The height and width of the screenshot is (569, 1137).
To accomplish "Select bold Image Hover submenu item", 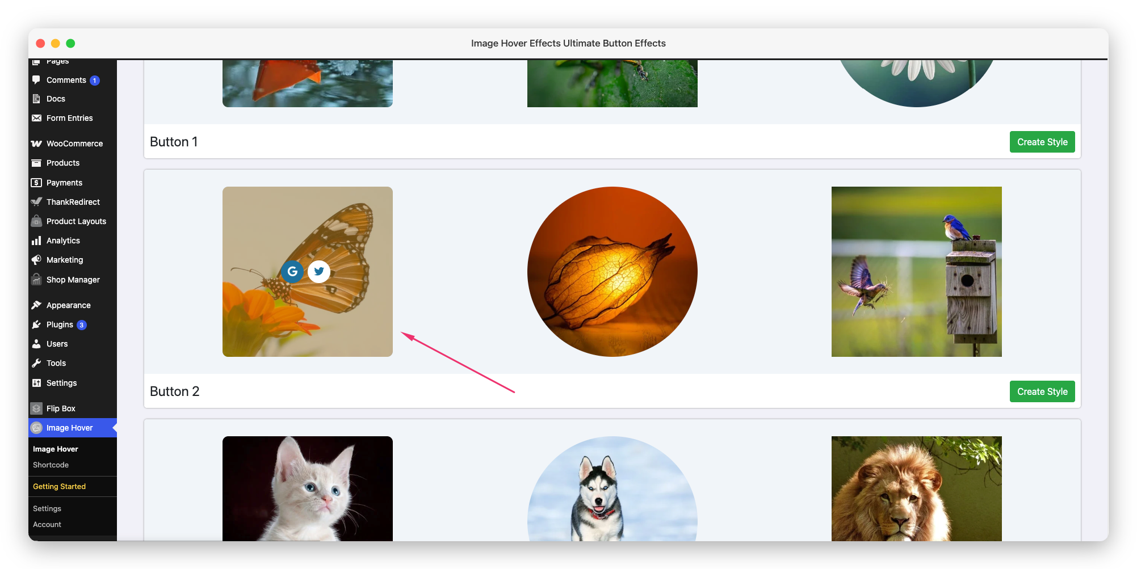I will click(56, 449).
